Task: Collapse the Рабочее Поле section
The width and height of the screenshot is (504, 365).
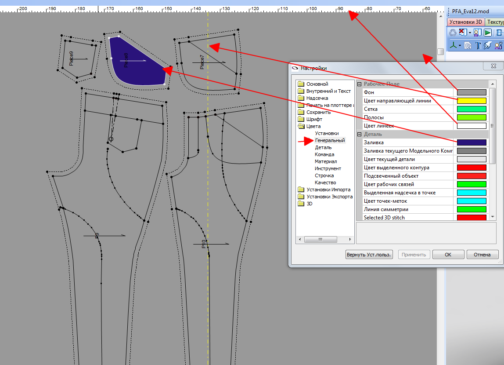Action: pos(359,84)
